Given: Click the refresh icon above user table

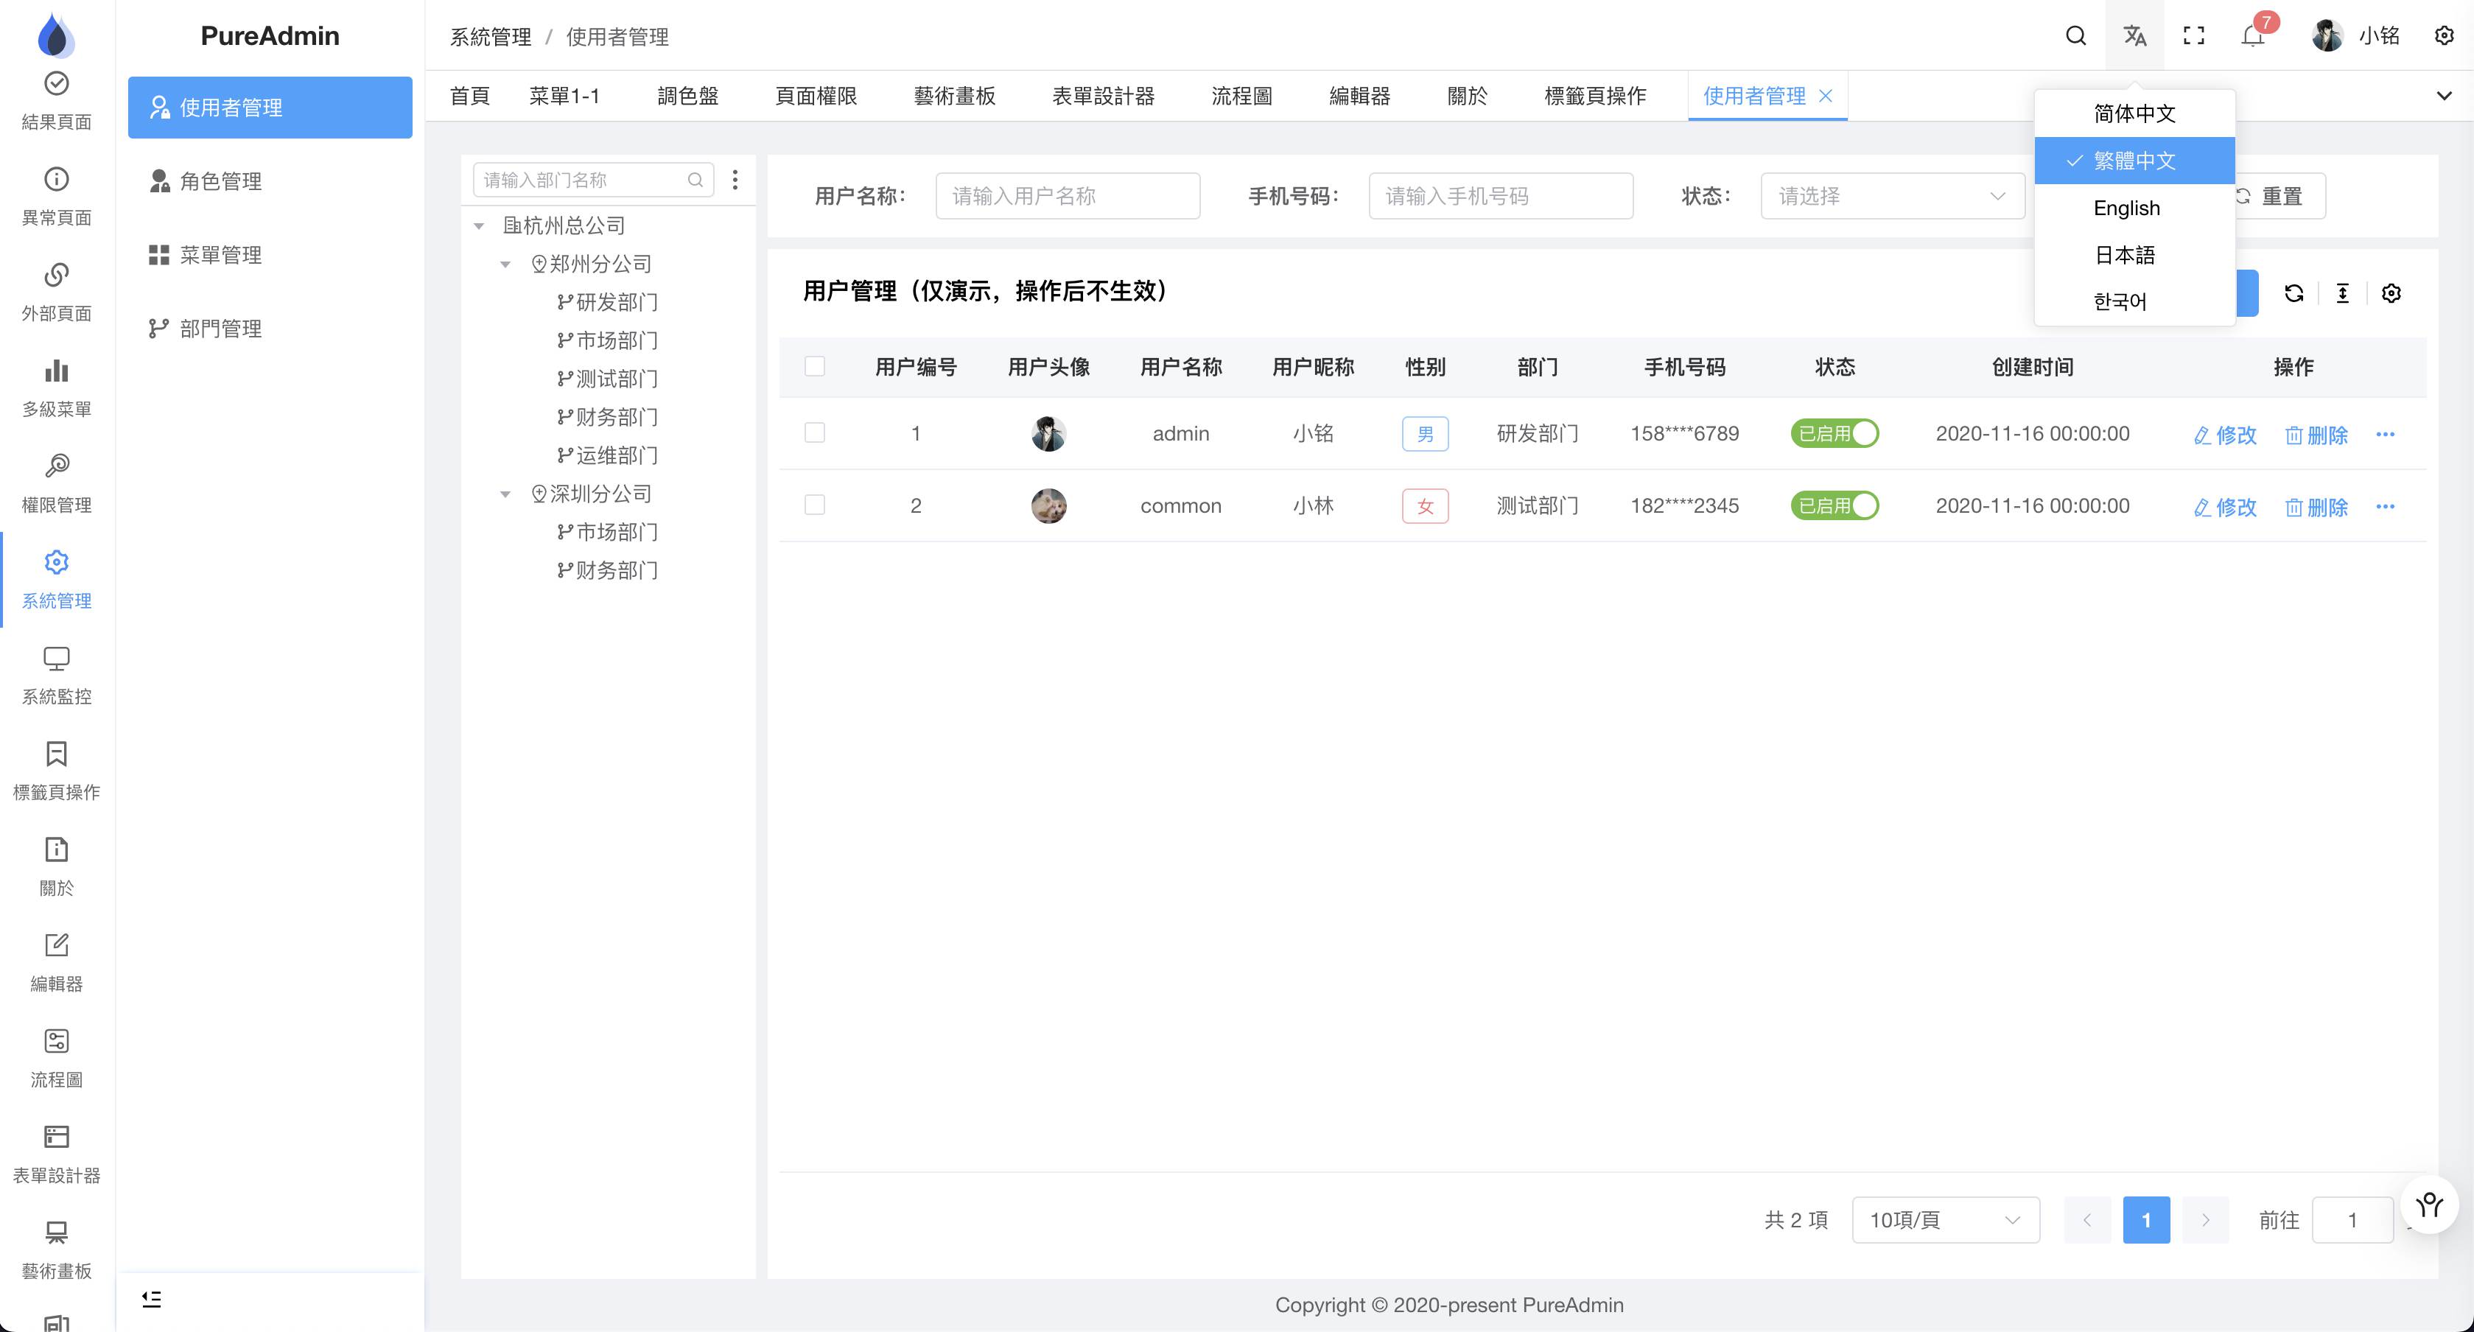Looking at the screenshot, I should tap(2293, 293).
